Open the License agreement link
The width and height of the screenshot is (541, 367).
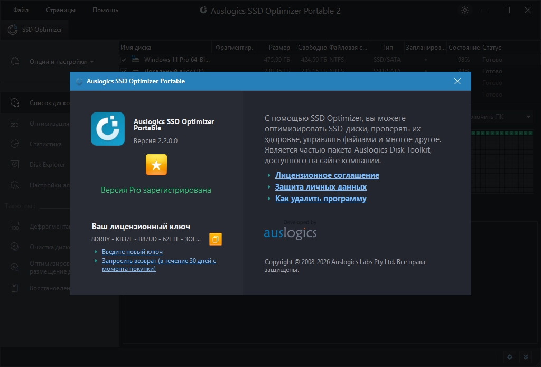(x=327, y=175)
